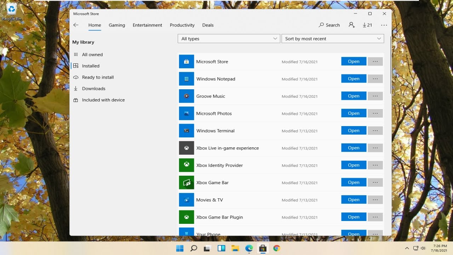453x255 pixels.
Task: Click the Microsoft Photos app tile icon
Action: 187,113
